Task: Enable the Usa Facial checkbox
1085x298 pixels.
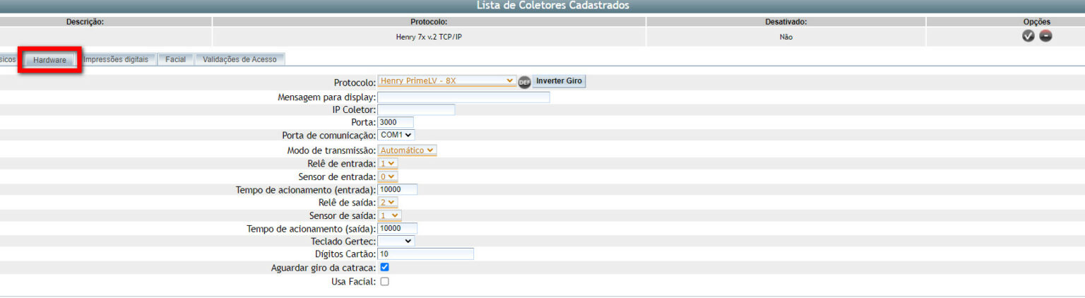Action: [384, 281]
